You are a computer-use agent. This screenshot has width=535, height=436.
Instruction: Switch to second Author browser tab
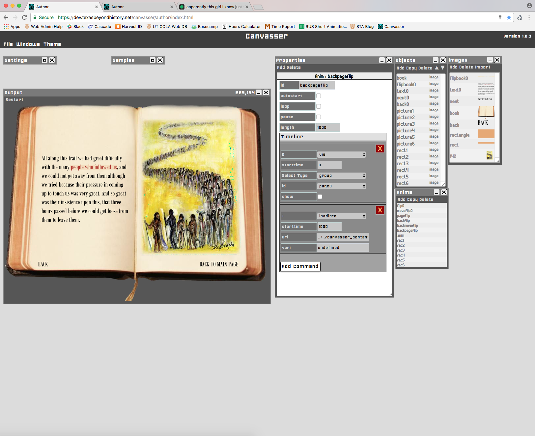(138, 7)
